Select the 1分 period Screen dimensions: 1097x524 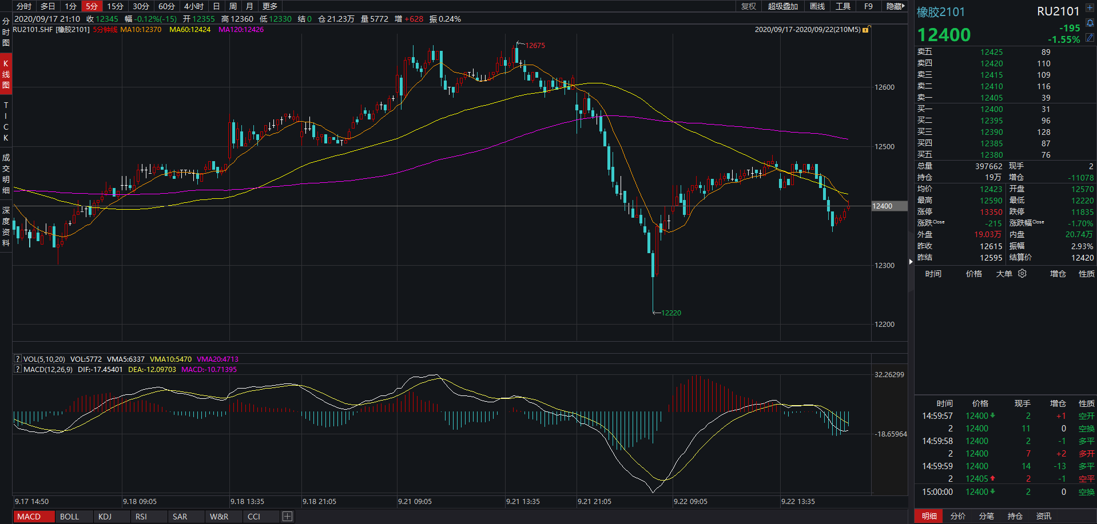(70, 6)
